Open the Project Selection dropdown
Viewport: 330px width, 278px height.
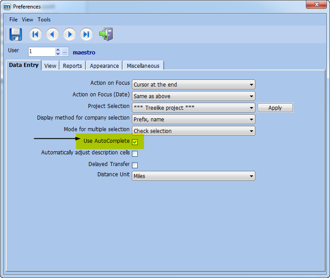click(193, 108)
